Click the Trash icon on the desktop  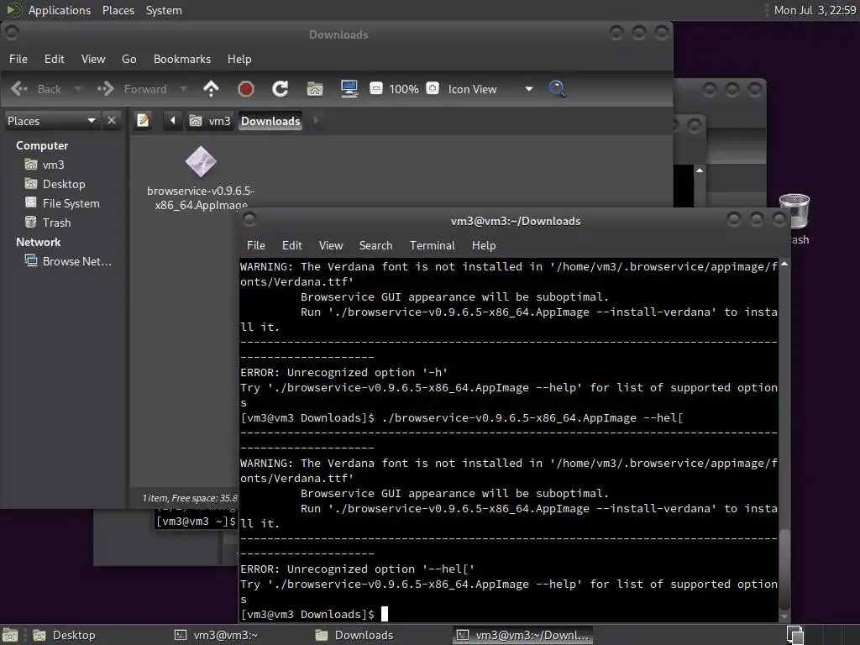click(794, 212)
